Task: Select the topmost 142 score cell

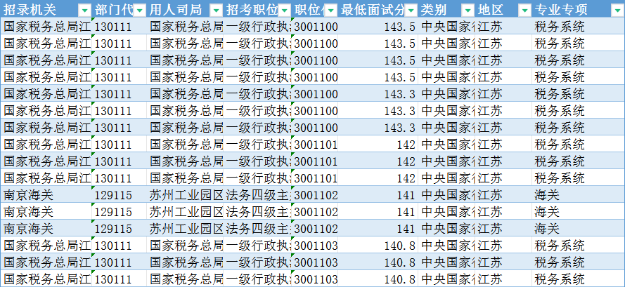Action: coord(378,145)
